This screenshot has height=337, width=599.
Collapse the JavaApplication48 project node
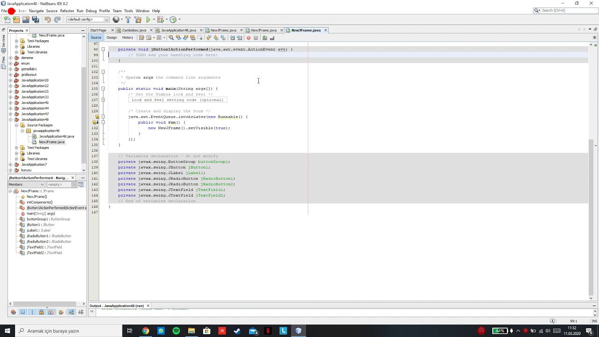[10, 119]
